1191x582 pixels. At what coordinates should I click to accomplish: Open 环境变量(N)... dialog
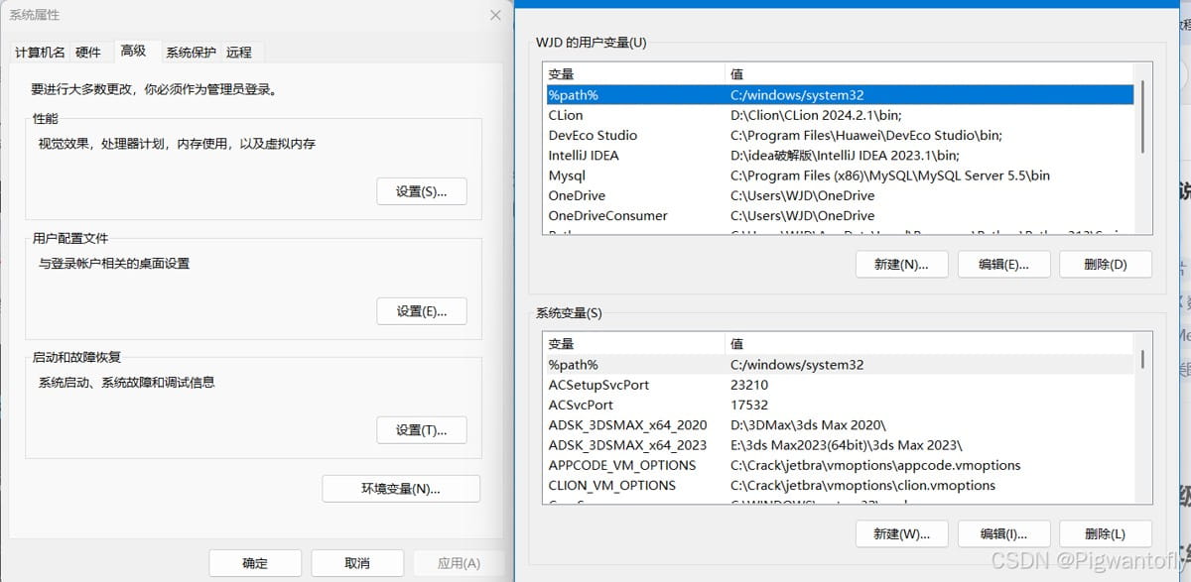[401, 489]
